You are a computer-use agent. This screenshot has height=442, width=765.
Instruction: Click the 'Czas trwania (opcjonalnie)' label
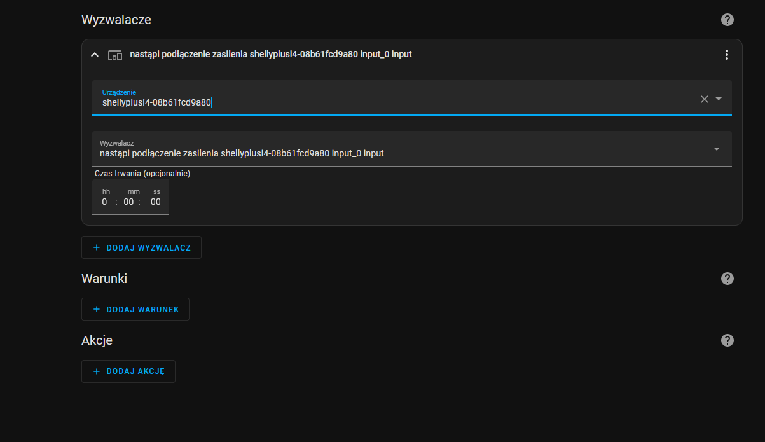pyautogui.click(x=142, y=173)
